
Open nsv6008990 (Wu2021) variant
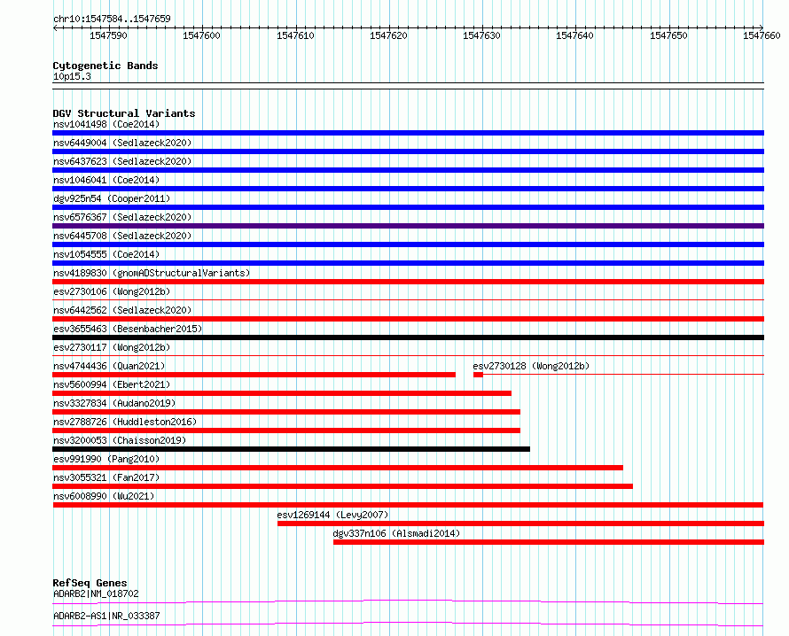(x=104, y=496)
